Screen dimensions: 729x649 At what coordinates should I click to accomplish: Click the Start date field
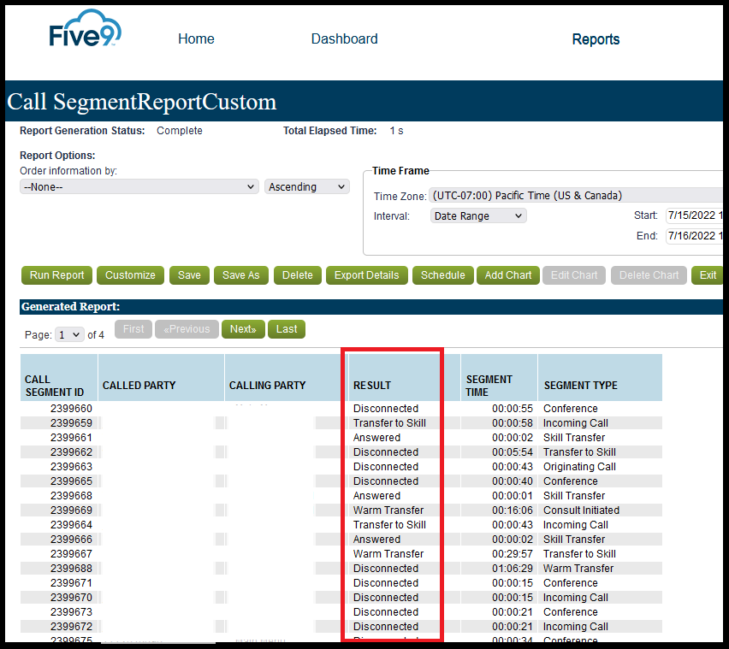[694, 215]
